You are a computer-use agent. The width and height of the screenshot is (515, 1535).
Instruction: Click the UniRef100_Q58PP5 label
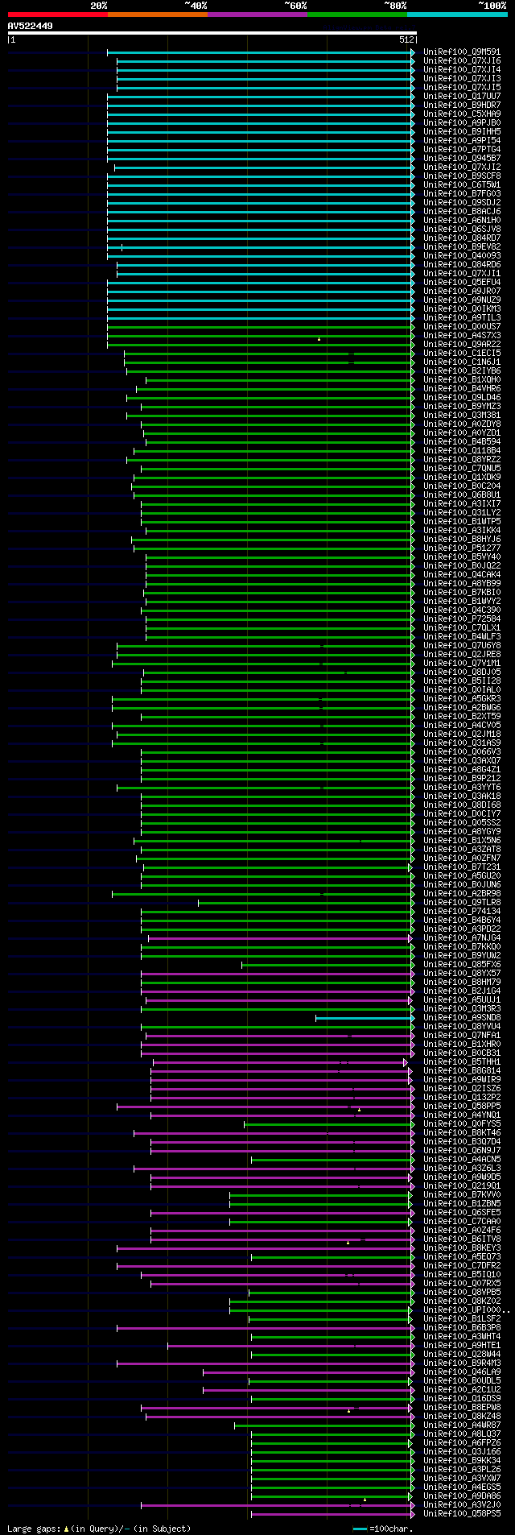[x=462, y=1106]
